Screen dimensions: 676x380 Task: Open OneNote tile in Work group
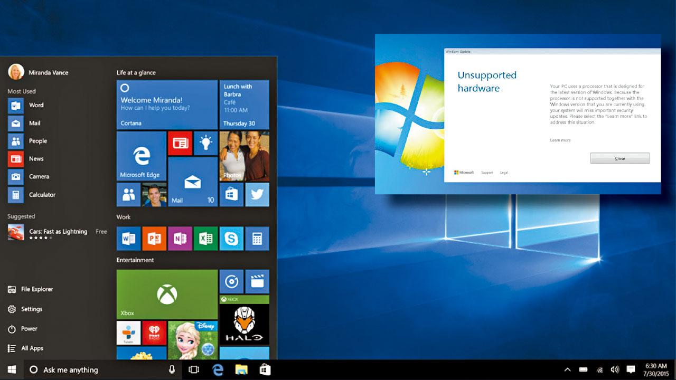180,239
